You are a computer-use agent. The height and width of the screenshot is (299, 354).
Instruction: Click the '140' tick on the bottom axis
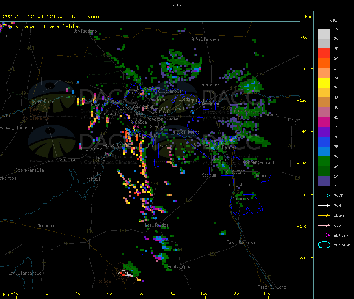(x=267, y=293)
